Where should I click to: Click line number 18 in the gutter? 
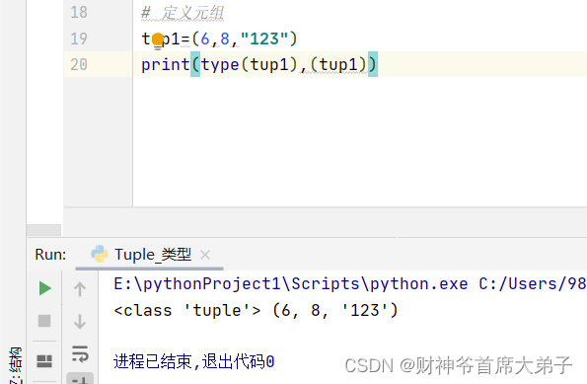[x=79, y=12]
